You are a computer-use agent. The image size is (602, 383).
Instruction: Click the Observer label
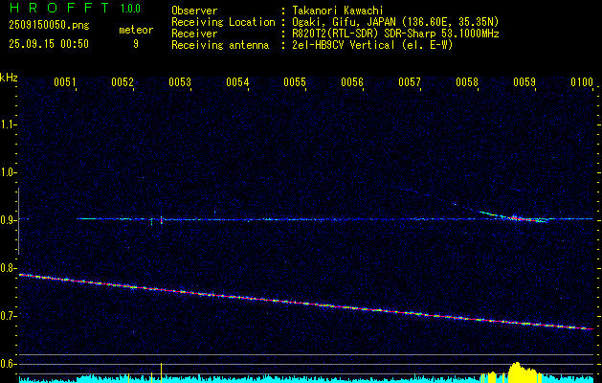(x=194, y=11)
